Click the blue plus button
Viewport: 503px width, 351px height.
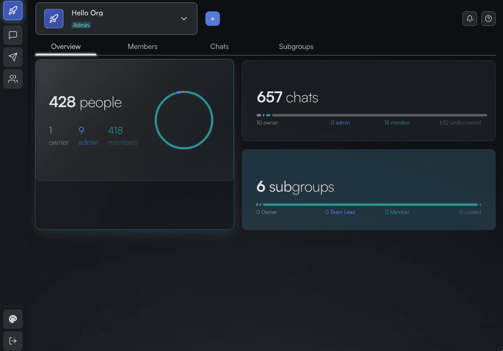coord(213,19)
